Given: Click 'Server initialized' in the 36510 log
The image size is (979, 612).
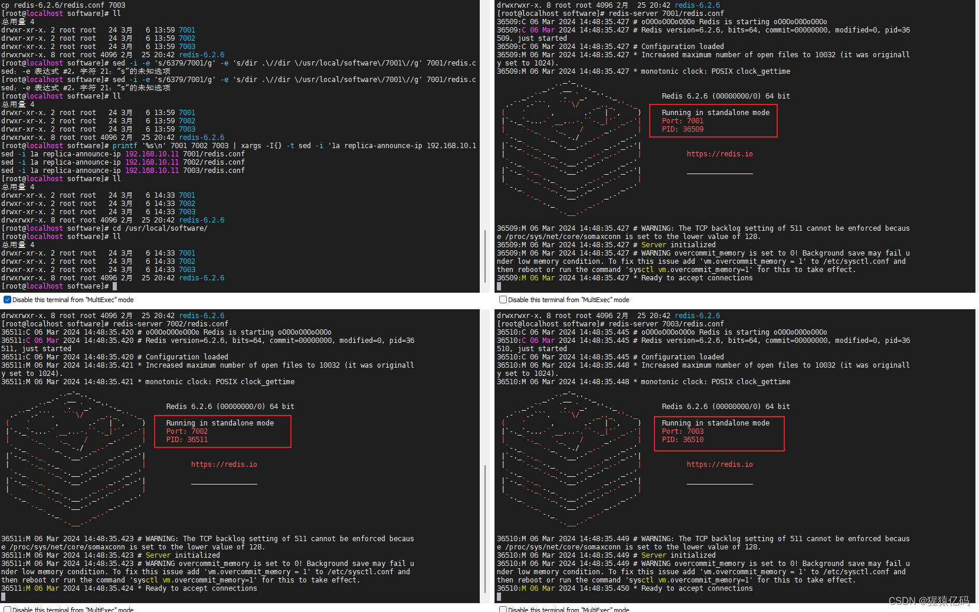Looking at the screenshot, I should coord(678,555).
